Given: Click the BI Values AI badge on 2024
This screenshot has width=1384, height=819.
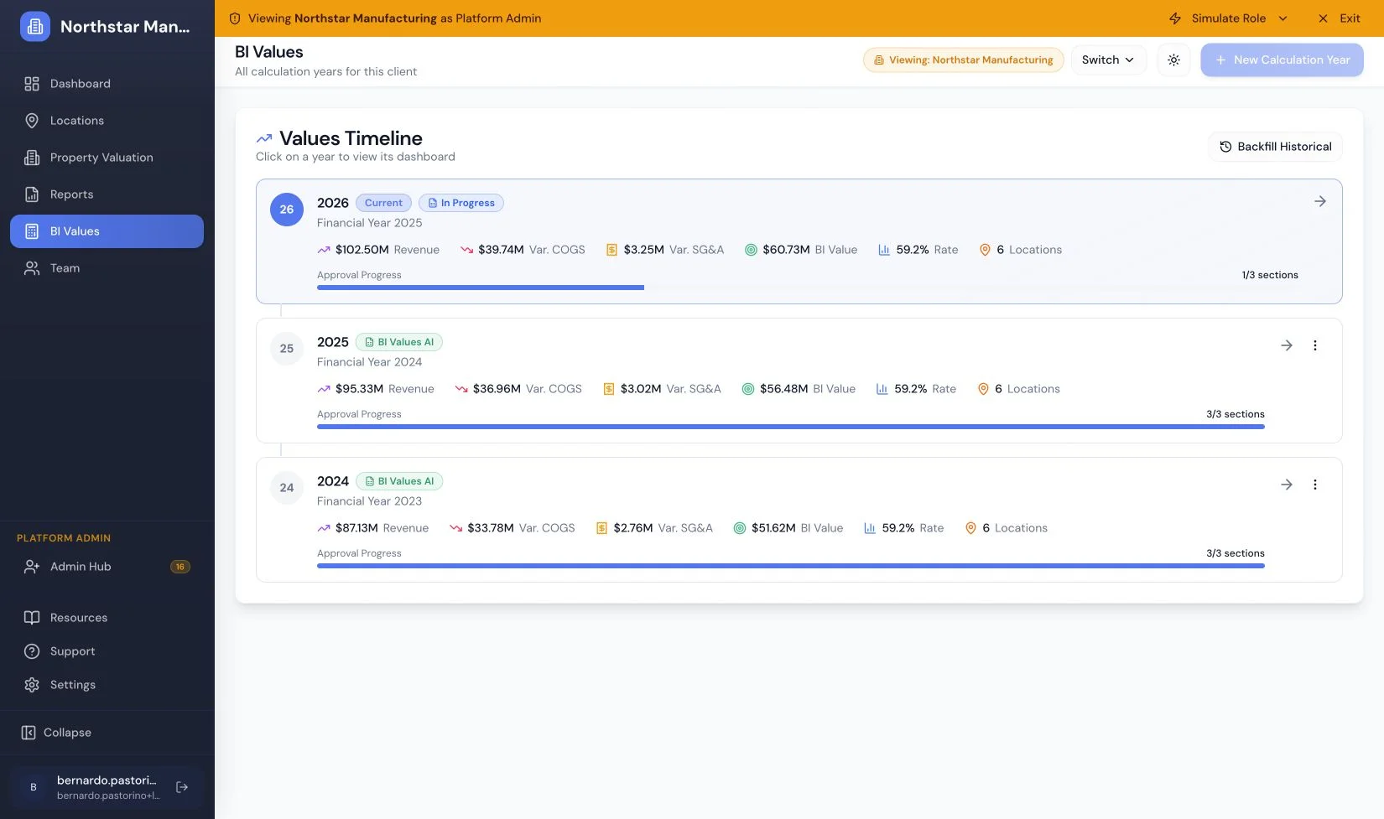Looking at the screenshot, I should 399,481.
